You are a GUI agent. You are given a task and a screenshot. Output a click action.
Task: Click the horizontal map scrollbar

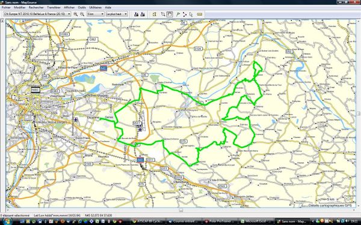click(180, 210)
